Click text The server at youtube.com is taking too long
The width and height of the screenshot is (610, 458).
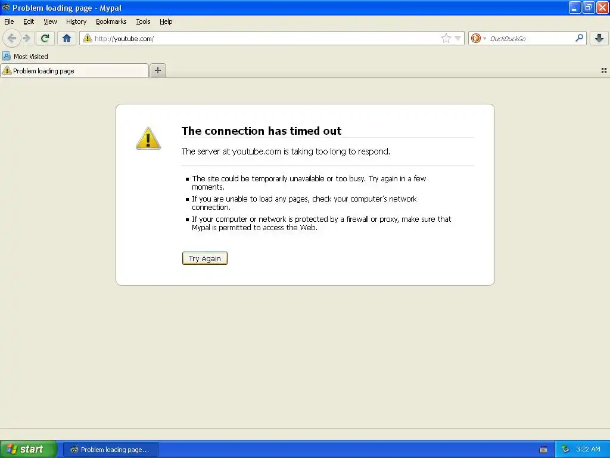[286, 151]
